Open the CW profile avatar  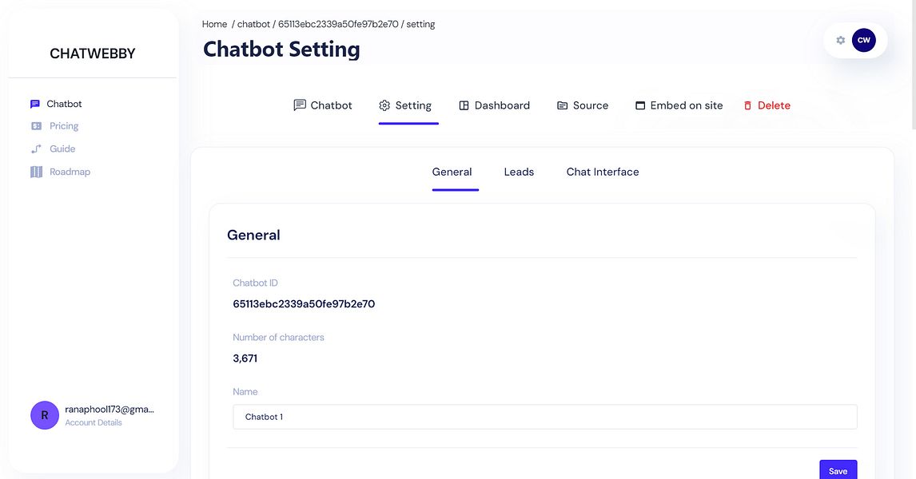click(864, 40)
